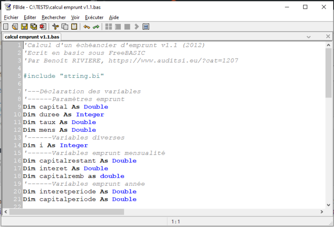This screenshot has width=334, height=227.
Task: Click the horizontal scrollbar right arrow
Action: coord(321,212)
